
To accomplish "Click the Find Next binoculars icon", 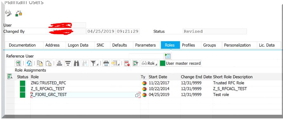I will click(x=85, y=63).
